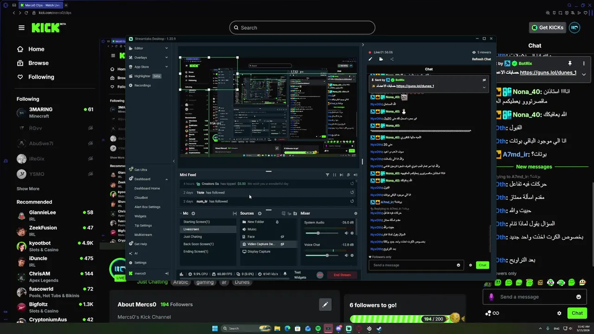Switch to the Starting Screen(1) scene
This screenshot has width=594, height=334.
pos(208,222)
